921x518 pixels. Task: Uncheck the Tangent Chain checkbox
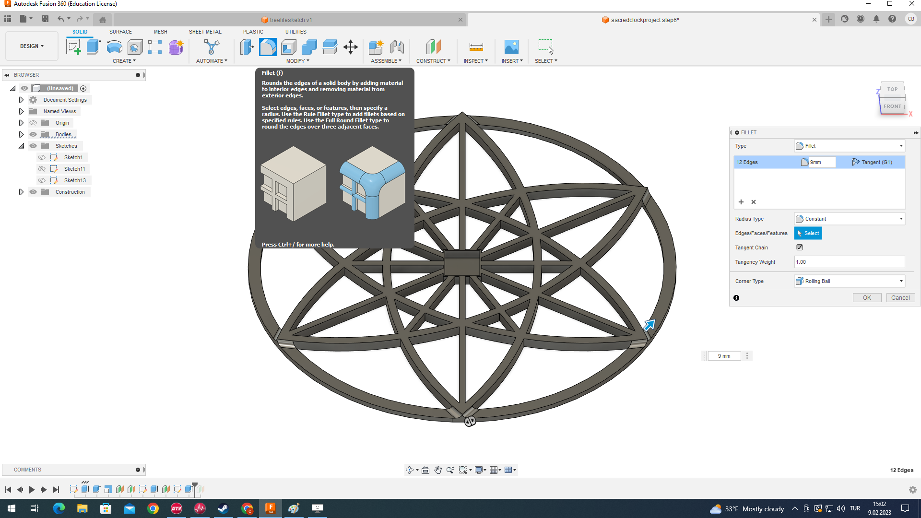tap(800, 247)
